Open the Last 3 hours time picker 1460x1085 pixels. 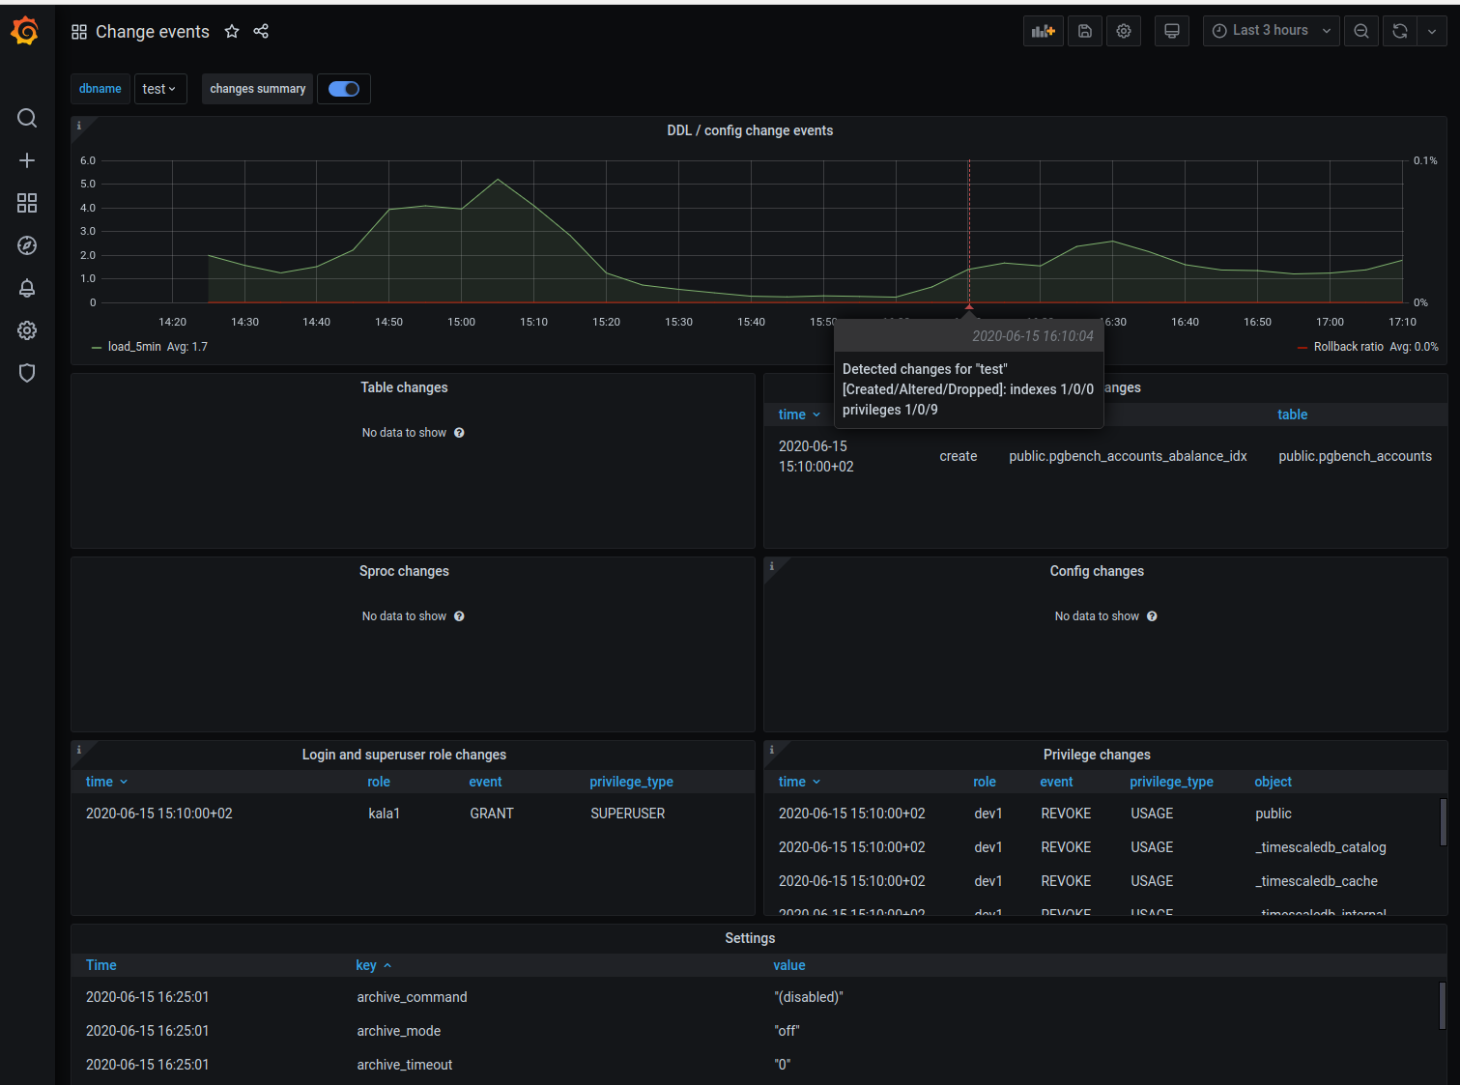(x=1271, y=31)
